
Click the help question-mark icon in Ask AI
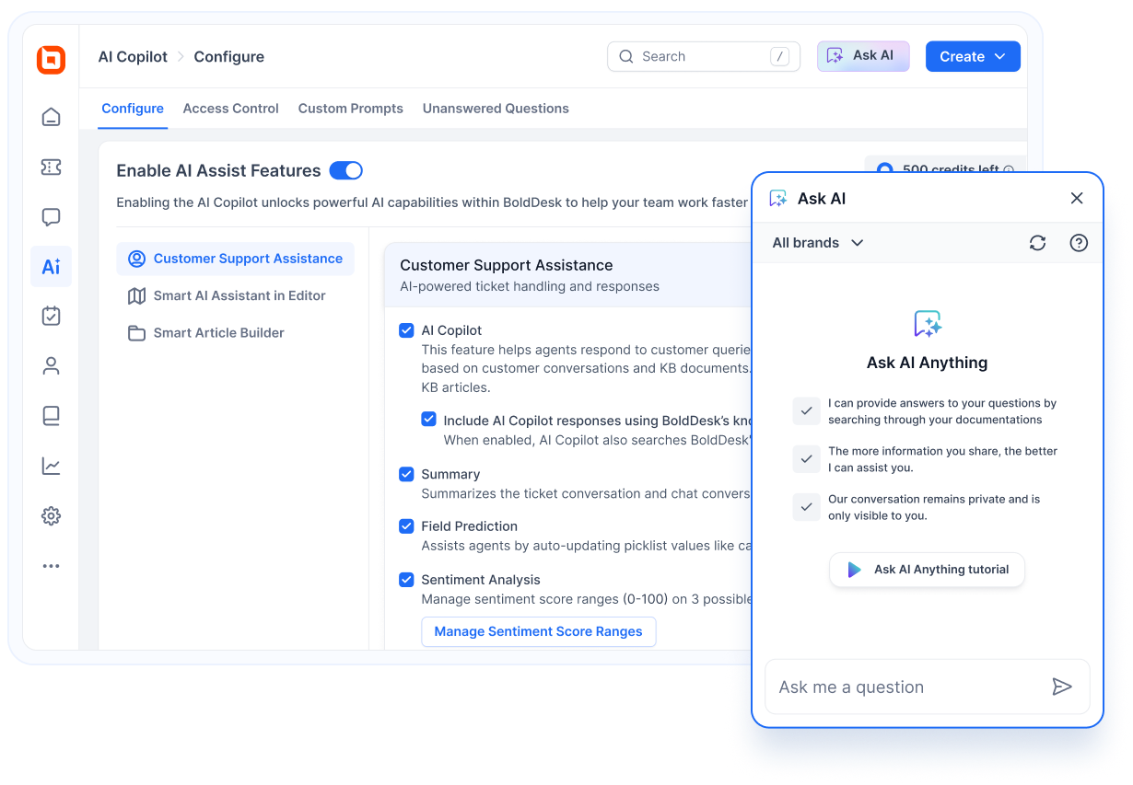click(1079, 243)
